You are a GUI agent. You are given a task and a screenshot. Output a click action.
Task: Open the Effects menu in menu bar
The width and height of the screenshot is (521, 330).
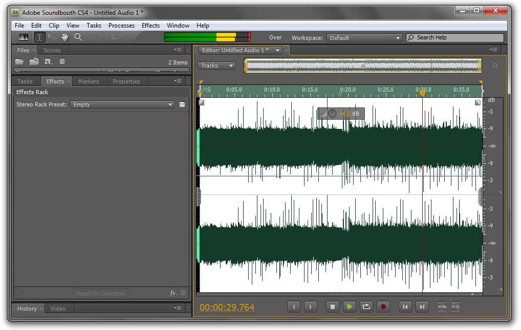[x=150, y=25]
